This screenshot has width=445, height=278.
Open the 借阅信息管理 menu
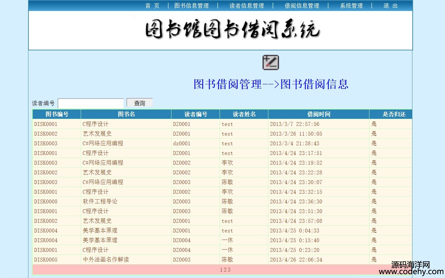coord(302,6)
